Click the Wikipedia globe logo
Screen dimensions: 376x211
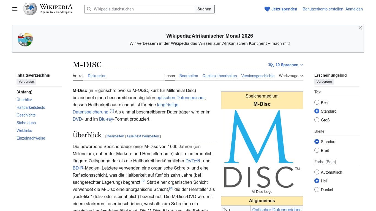coord(30,9)
